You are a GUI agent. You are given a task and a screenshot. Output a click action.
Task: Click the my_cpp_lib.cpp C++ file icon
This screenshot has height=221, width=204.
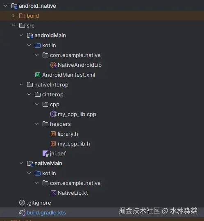[53, 114]
